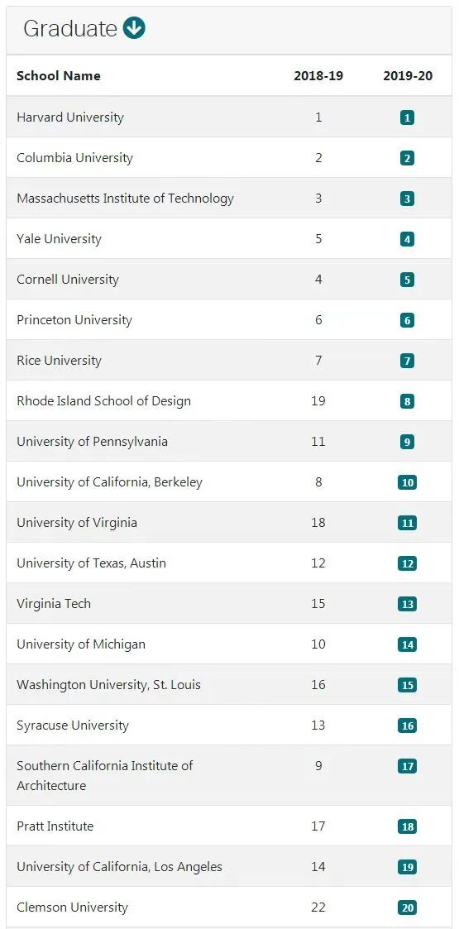
Task: Click the Graduate heading
Action: 70,28
